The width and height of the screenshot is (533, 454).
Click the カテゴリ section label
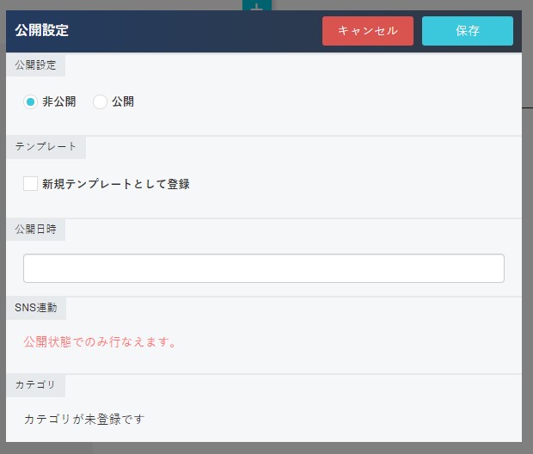35,385
